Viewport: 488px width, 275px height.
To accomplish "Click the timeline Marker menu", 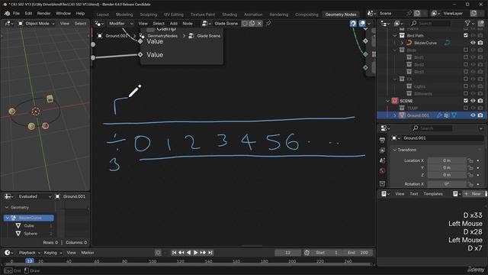I will pos(88,253).
